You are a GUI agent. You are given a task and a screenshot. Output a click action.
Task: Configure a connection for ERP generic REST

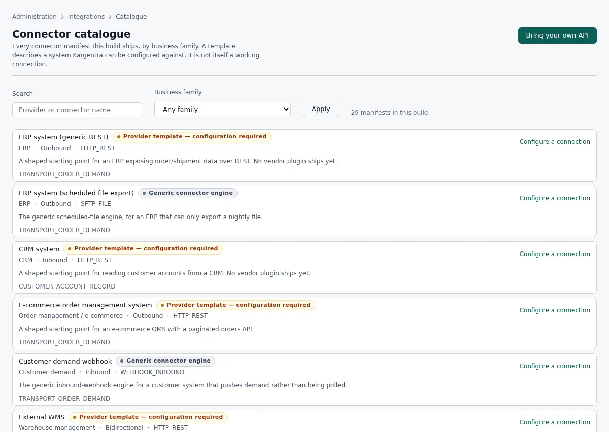555,142
